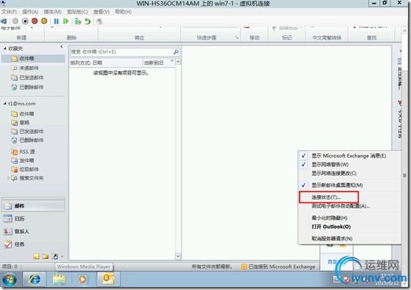Open the 操作(A) menu
The image size is (411, 290).
tap(30, 12)
